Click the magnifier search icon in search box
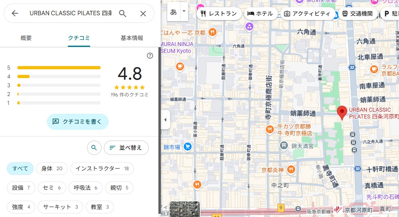Viewport: 399px width, 217px height. click(x=123, y=13)
